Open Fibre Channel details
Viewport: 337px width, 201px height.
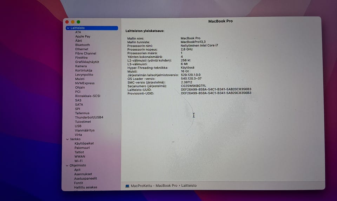(x=86, y=53)
